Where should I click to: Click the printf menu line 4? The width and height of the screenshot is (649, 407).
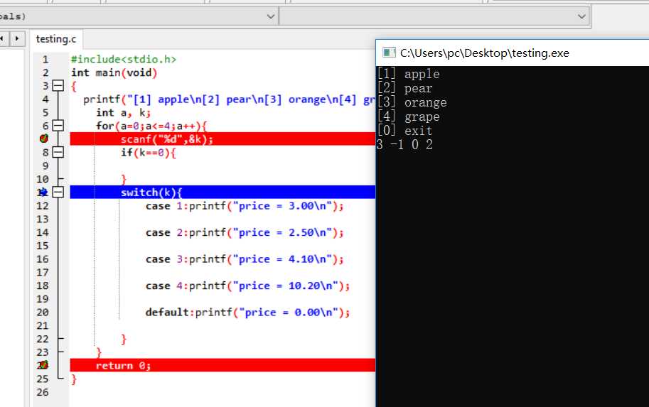click(229, 99)
